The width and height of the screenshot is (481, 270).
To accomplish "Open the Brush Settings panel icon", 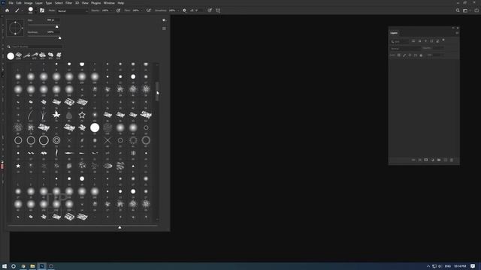I will (42, 10).
